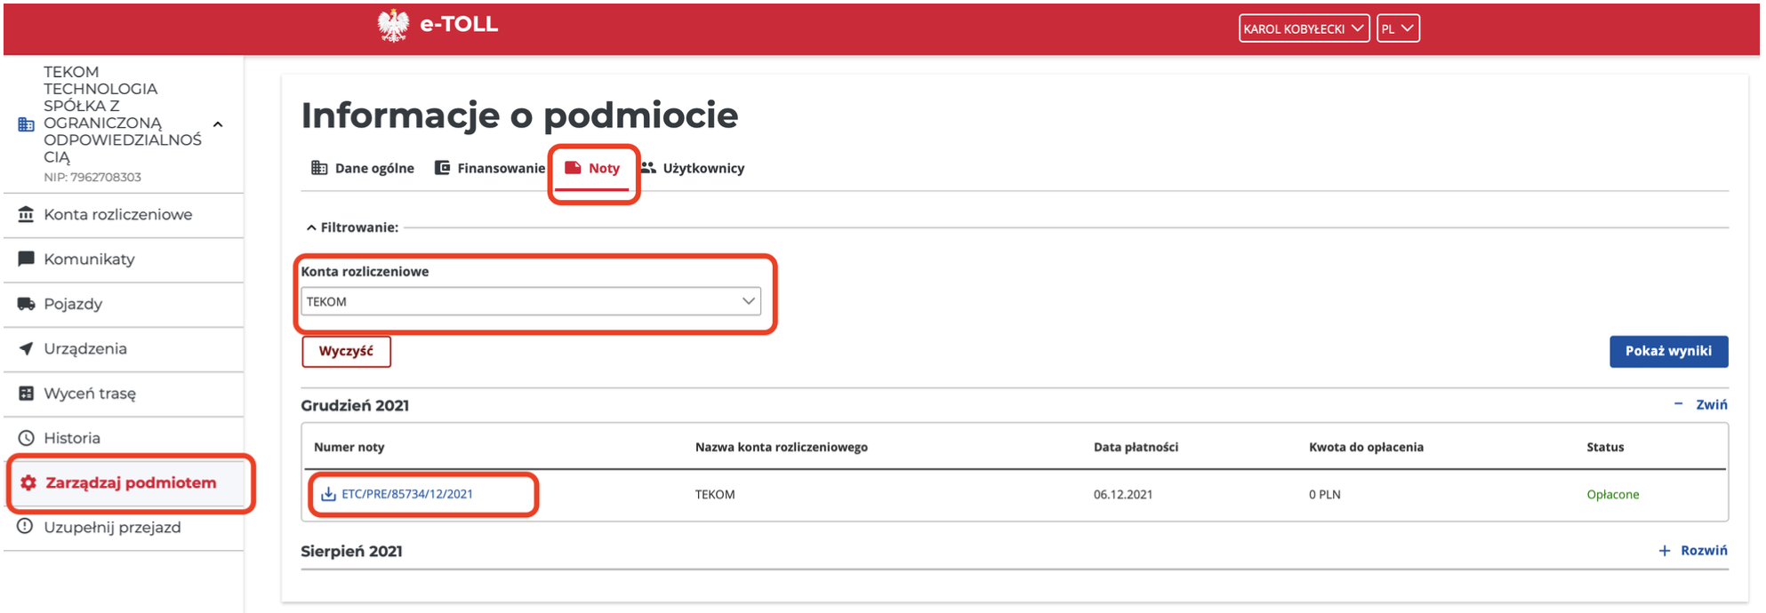The image size is (1766, 613).
Task: Click the Nazwa konta rozliczeniowego column header
Action: click(782, 447)
